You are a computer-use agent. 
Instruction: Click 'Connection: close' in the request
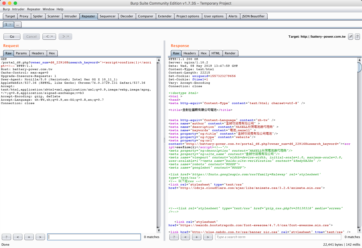(x=18, y=103)
